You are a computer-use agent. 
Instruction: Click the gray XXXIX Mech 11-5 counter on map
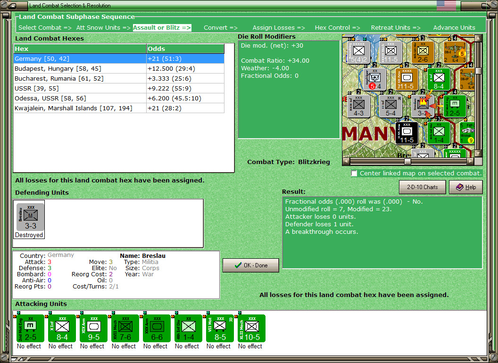pyautogui.click(x=390, y=52)
